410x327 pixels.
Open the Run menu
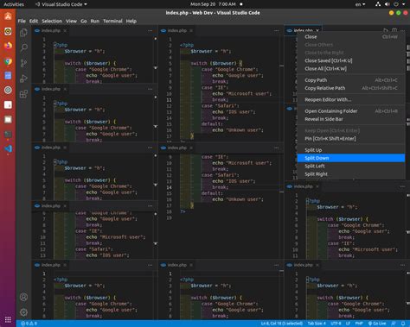(95, 21)
